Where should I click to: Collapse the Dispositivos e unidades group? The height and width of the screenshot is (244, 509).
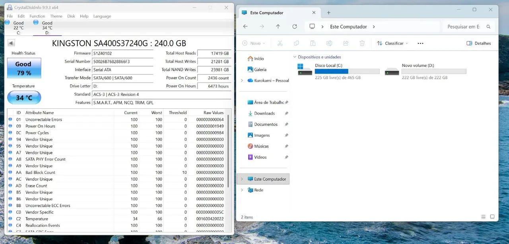(x=295, y=57)
